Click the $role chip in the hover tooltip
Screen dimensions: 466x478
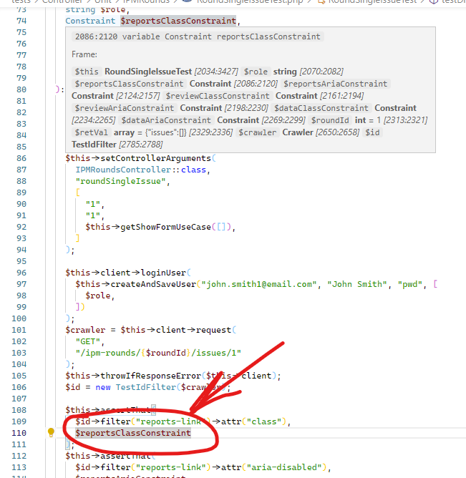tap(256, 72)
